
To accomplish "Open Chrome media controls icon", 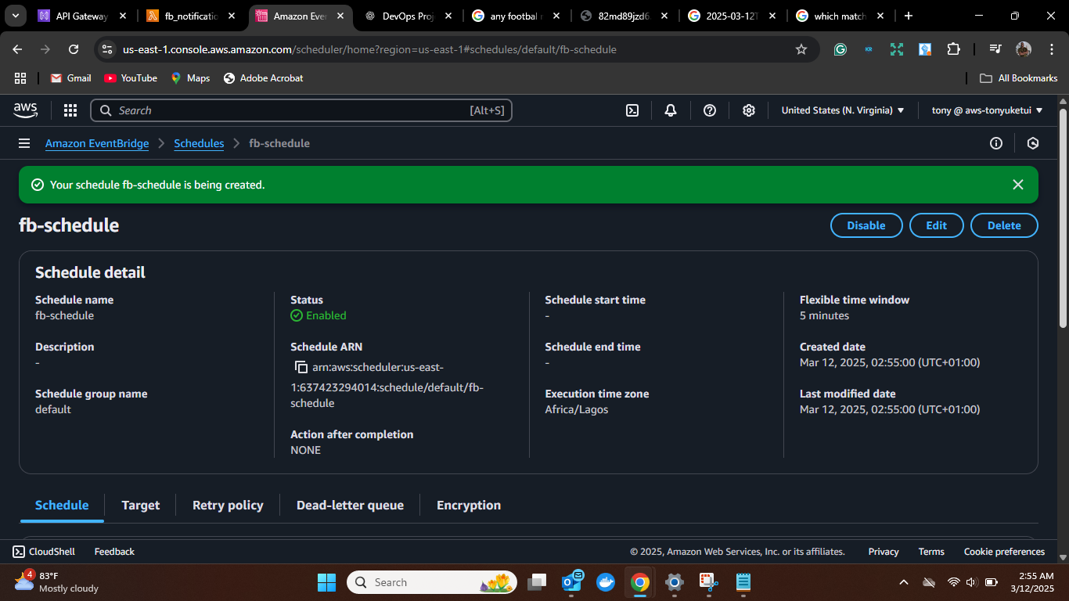I will 995,49.
